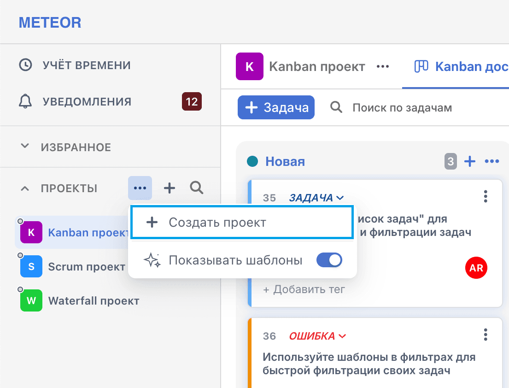509x388 pixels.
Task: Click the blue Задача button
Action: 276,107
